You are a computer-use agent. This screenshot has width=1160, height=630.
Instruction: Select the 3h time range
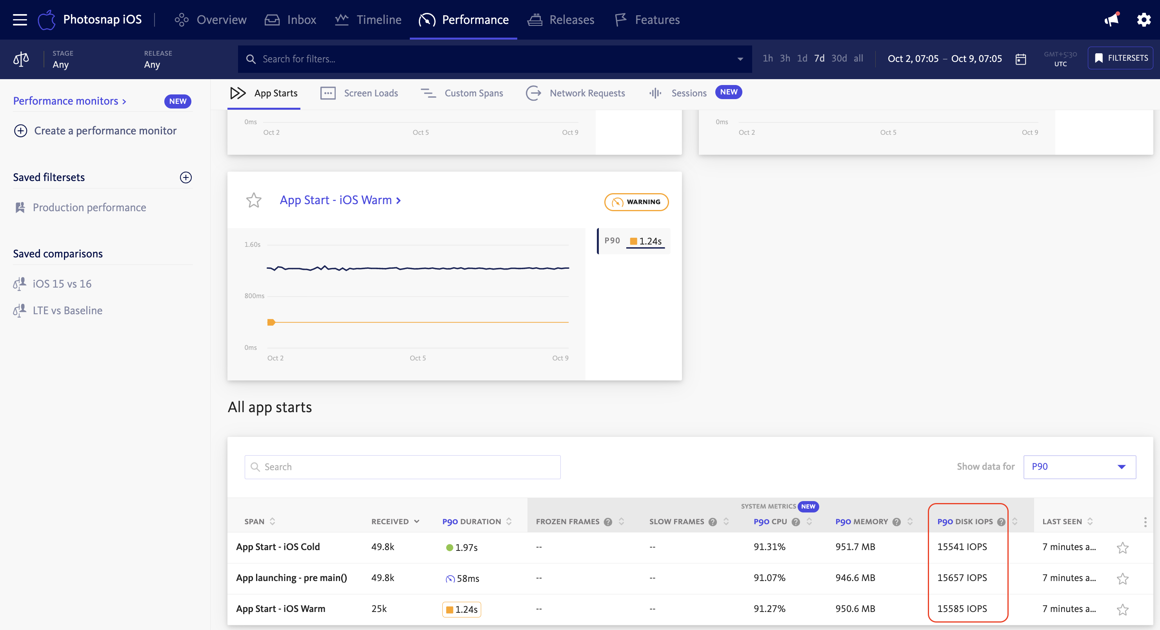[x=785, y=58]
